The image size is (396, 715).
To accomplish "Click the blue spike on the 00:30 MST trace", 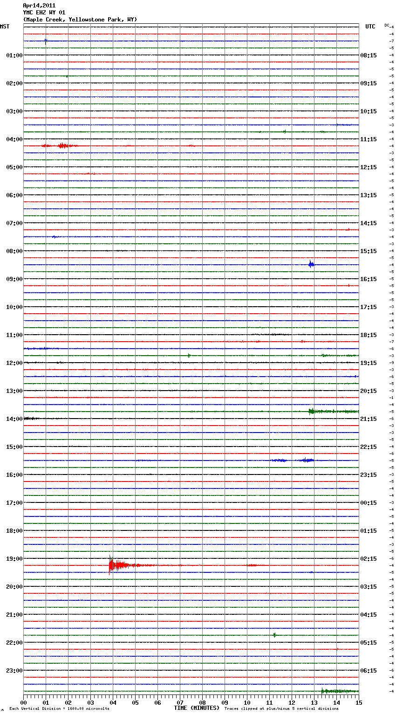I will 46,41.
